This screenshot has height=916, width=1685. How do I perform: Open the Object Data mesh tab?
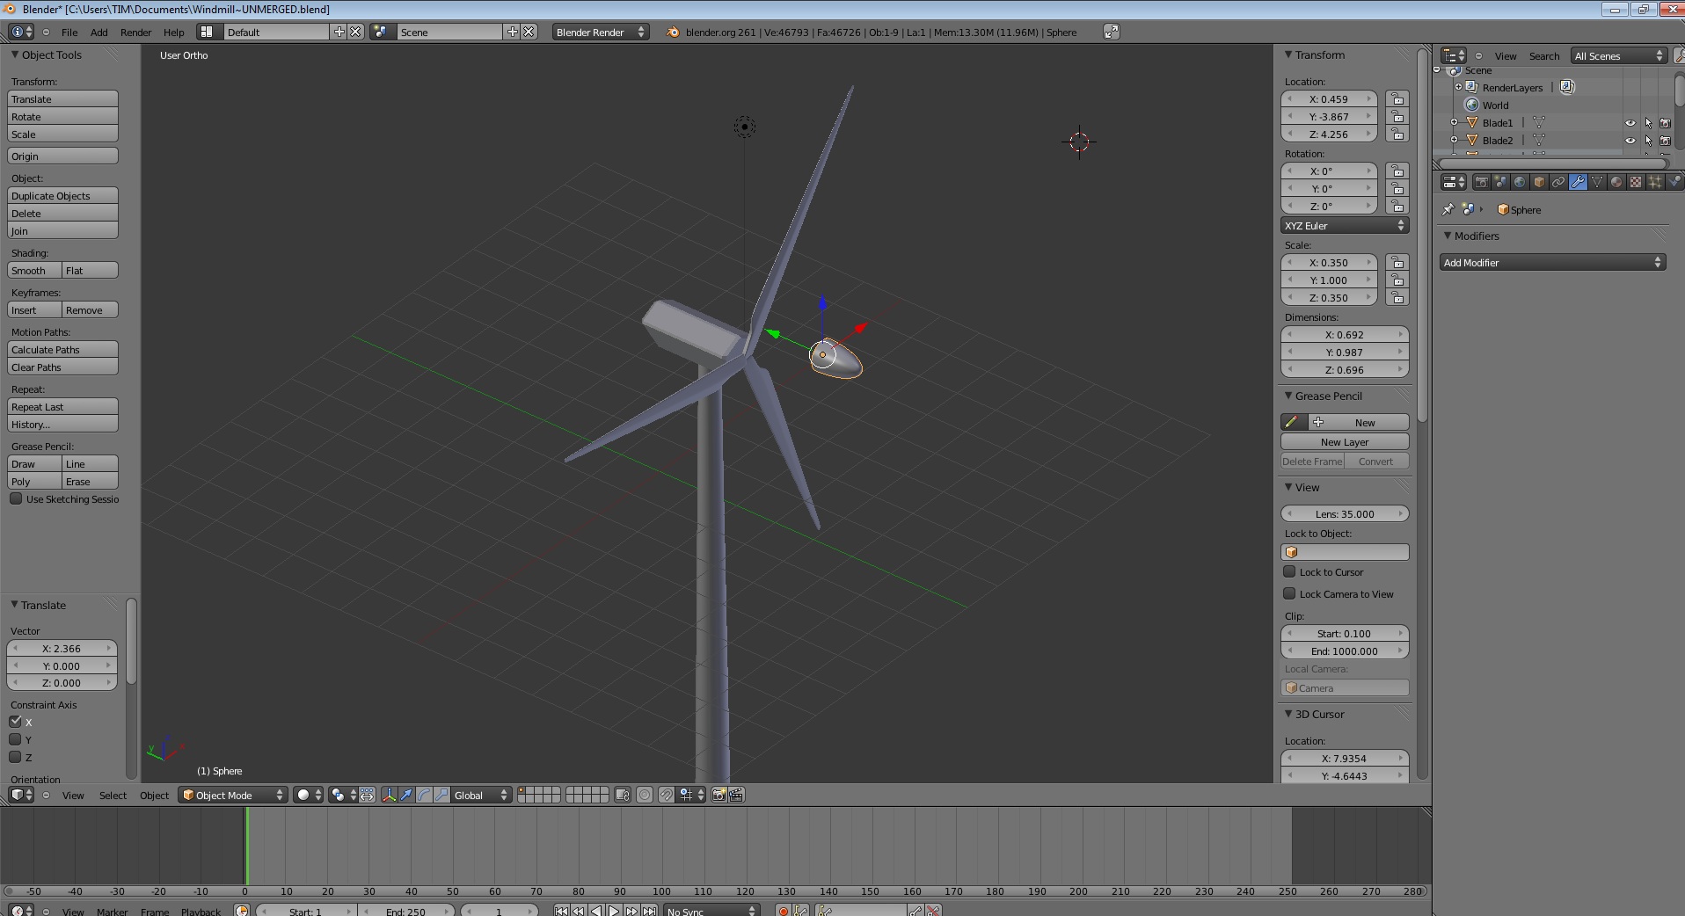pyautogui.click(x=1597, y=182)
